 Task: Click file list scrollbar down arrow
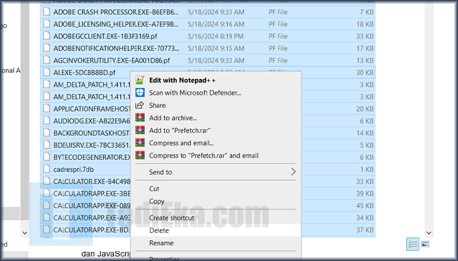[x=429, y=233]
